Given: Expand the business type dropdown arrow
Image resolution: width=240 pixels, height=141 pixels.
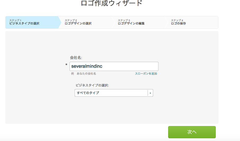Looking at the screenshot, I should [150, 93].
